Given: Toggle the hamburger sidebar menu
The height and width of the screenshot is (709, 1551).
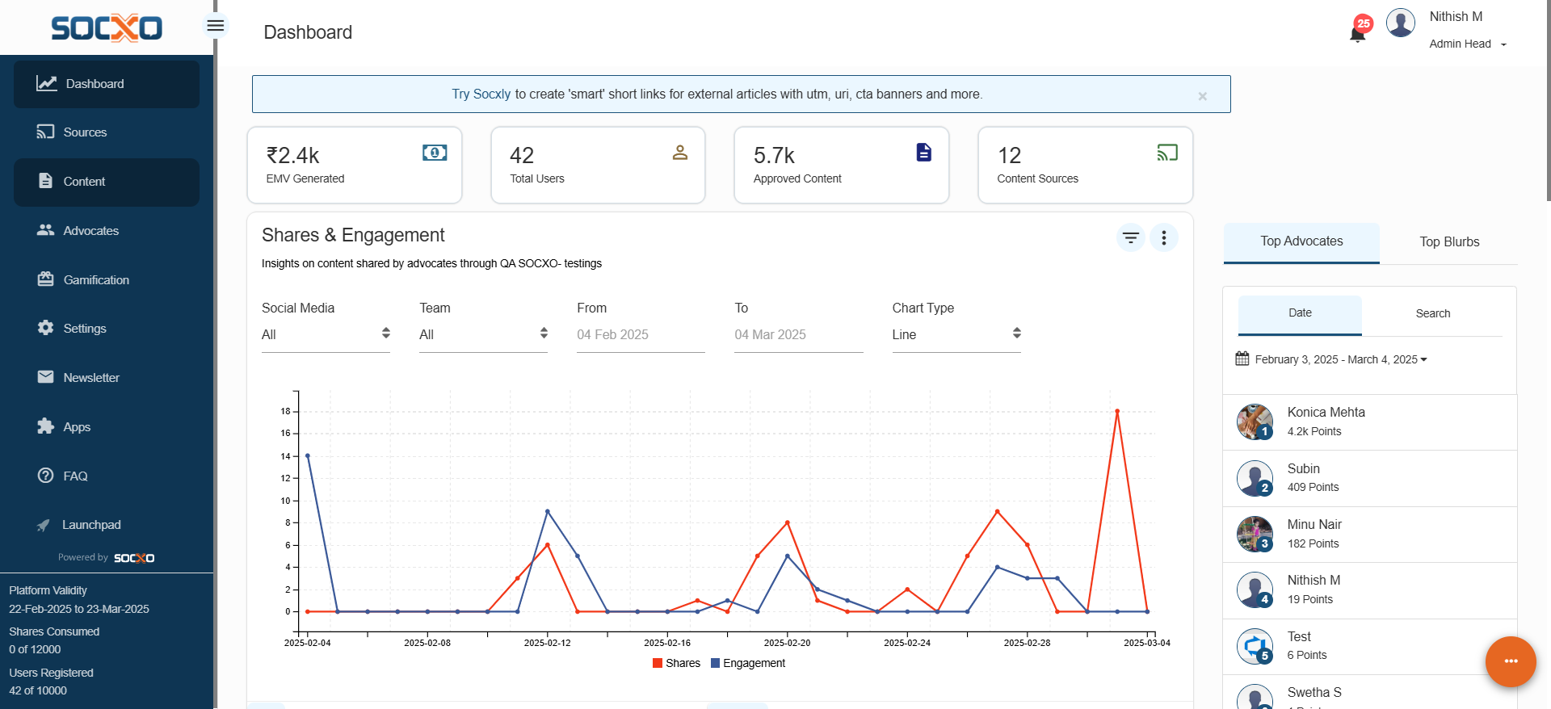Looking at the screenshot, I should click(215, 26).
